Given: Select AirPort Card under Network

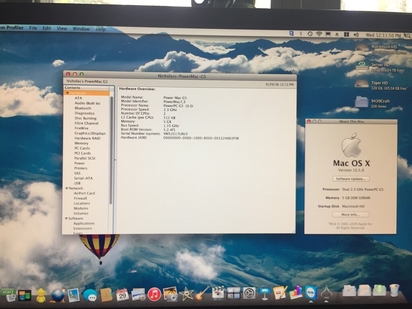Looking at the screenshot, I should [x=84, y=193].
